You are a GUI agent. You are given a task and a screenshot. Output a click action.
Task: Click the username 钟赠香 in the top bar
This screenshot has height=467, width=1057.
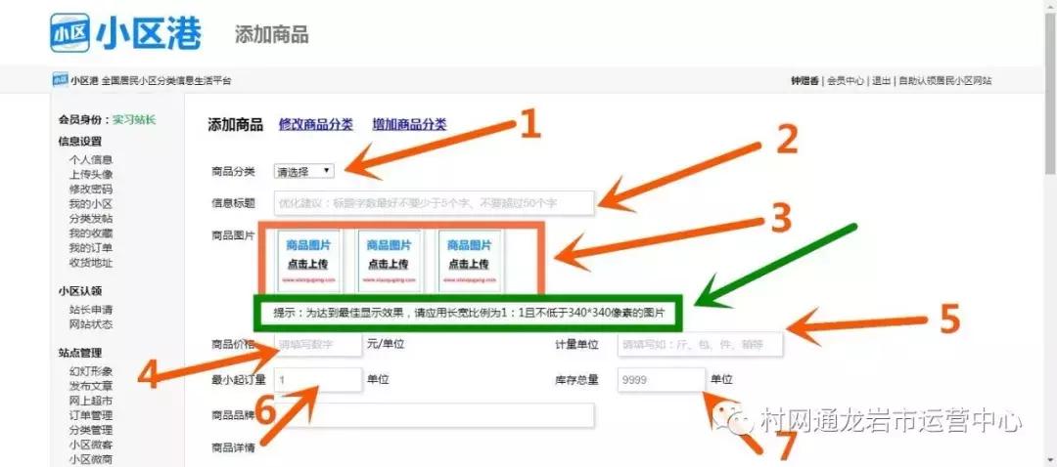pos(804,81)
